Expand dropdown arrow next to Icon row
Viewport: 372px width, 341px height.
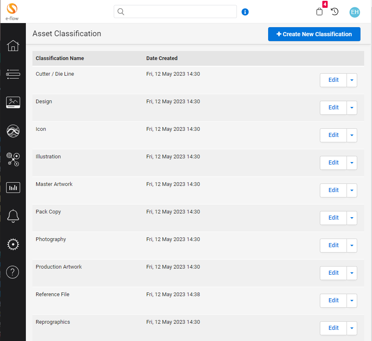click(x=352, y=135)
